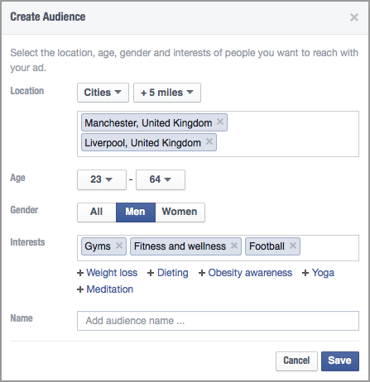370x382 pixels.
Task: Add Yoga suggested interest
Action: pos(318,273)
